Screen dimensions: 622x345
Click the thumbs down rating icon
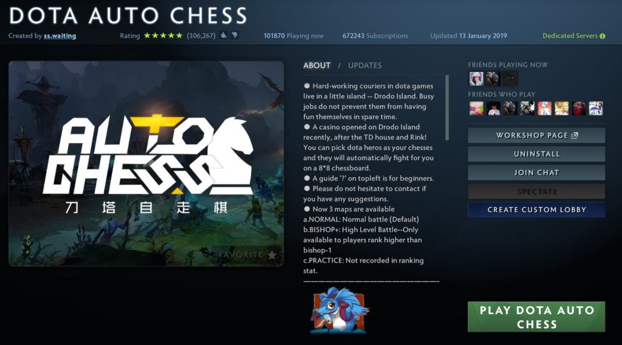click(x=235, y=36)
